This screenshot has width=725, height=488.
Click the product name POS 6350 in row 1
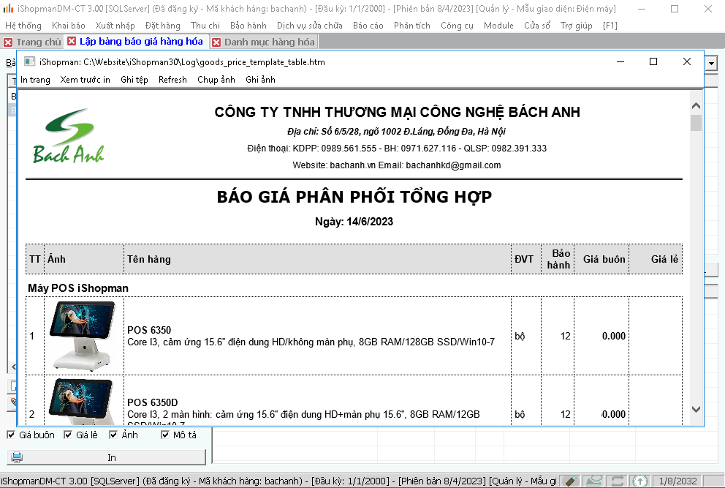(149, 330)
